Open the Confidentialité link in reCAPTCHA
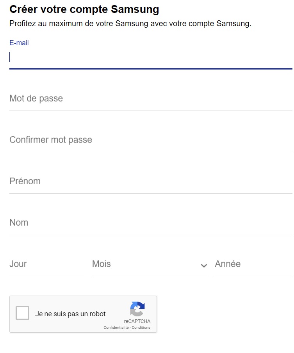294x353 pixels. click(116, 327)
